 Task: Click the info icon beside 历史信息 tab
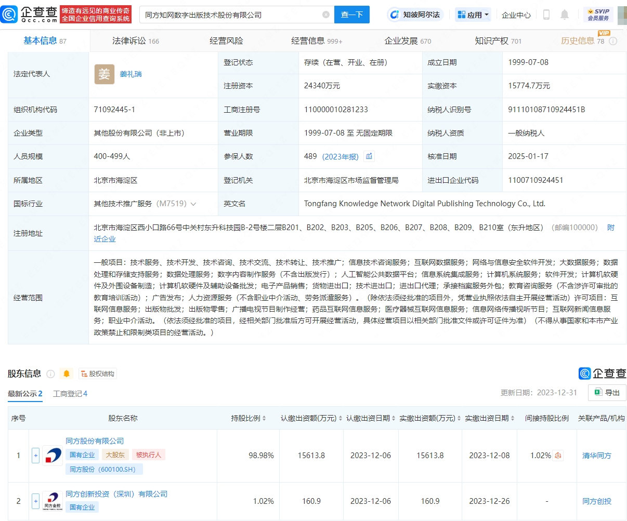click(x=613, y=41)
